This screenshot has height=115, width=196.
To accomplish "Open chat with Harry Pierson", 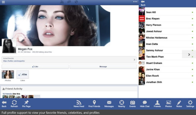I will [167, 25].
